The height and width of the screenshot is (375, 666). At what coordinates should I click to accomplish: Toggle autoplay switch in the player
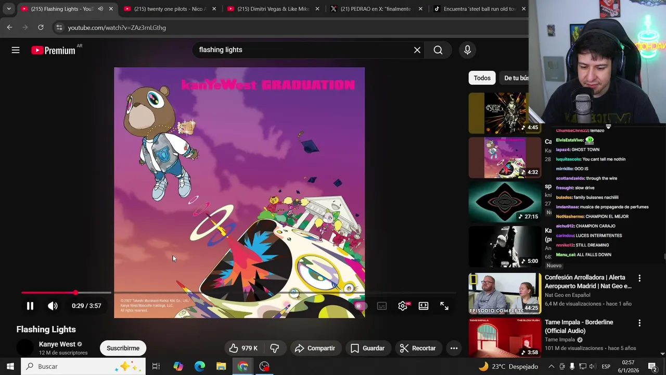(x=360, y=306)
